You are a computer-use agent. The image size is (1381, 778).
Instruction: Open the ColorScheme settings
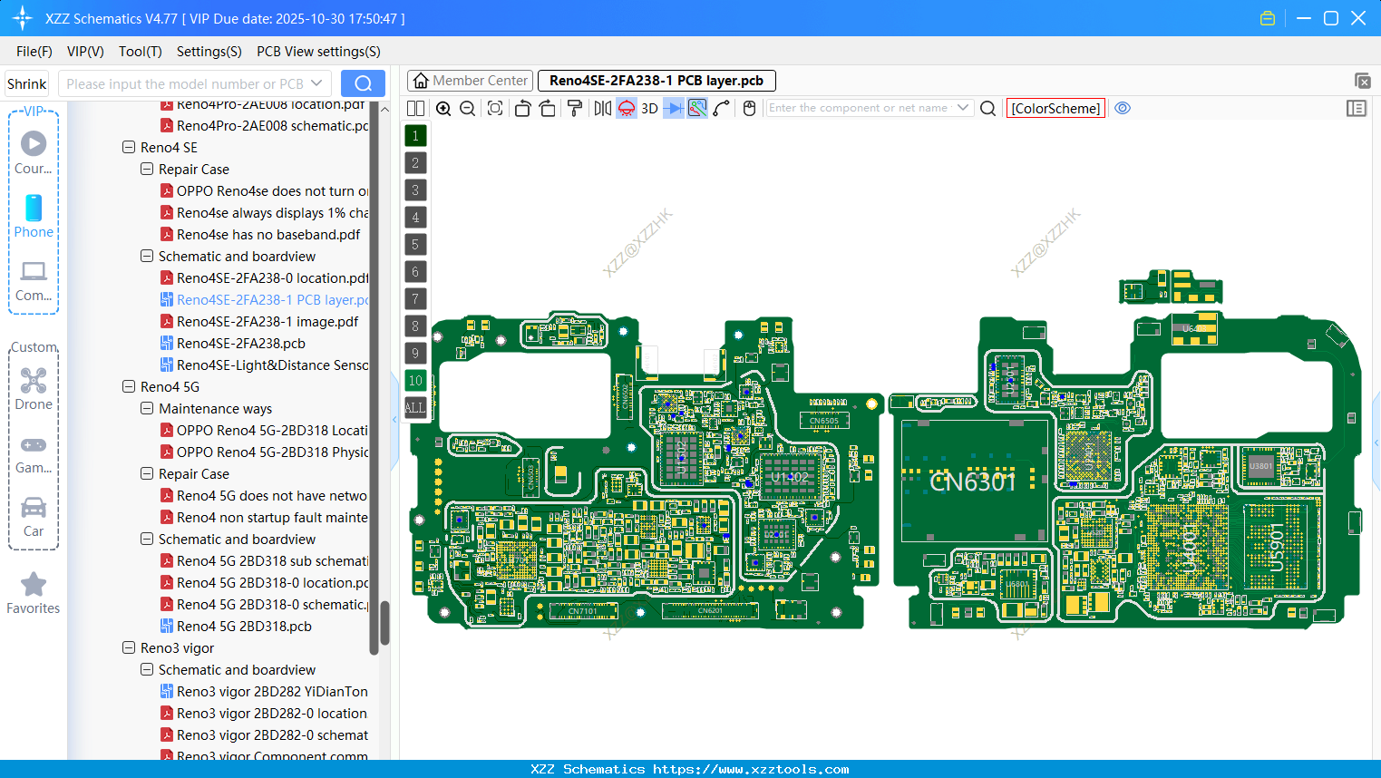tap(1055, 108)
